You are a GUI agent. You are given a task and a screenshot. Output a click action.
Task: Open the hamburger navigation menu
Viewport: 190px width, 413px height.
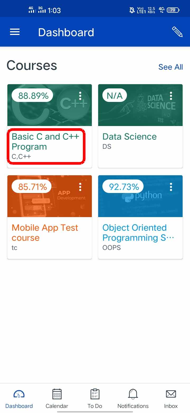pos(15,32)
